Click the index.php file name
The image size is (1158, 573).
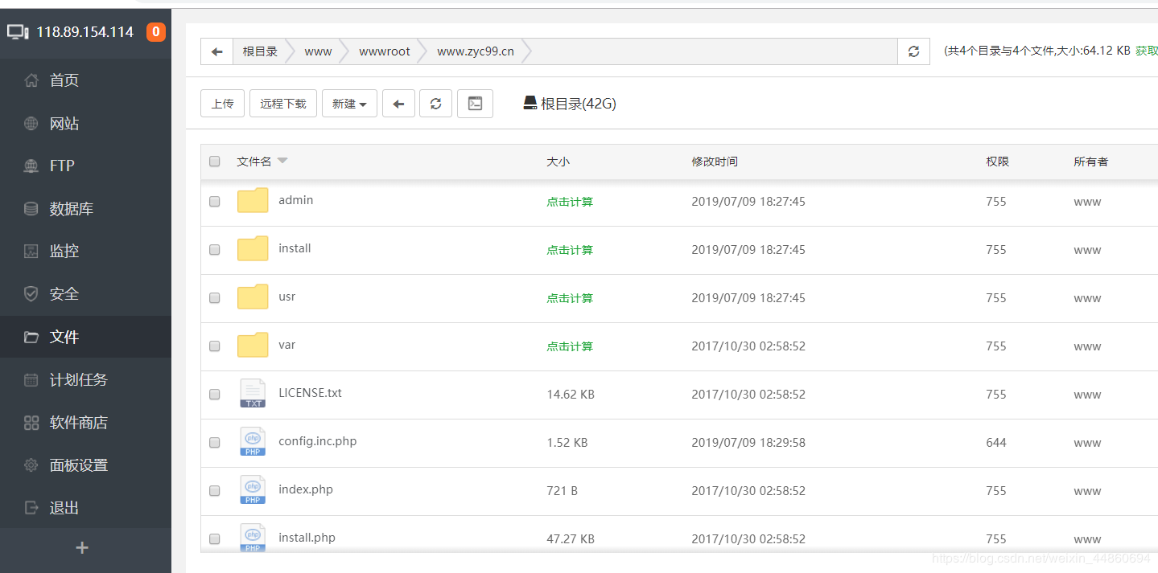click(306, 489)
